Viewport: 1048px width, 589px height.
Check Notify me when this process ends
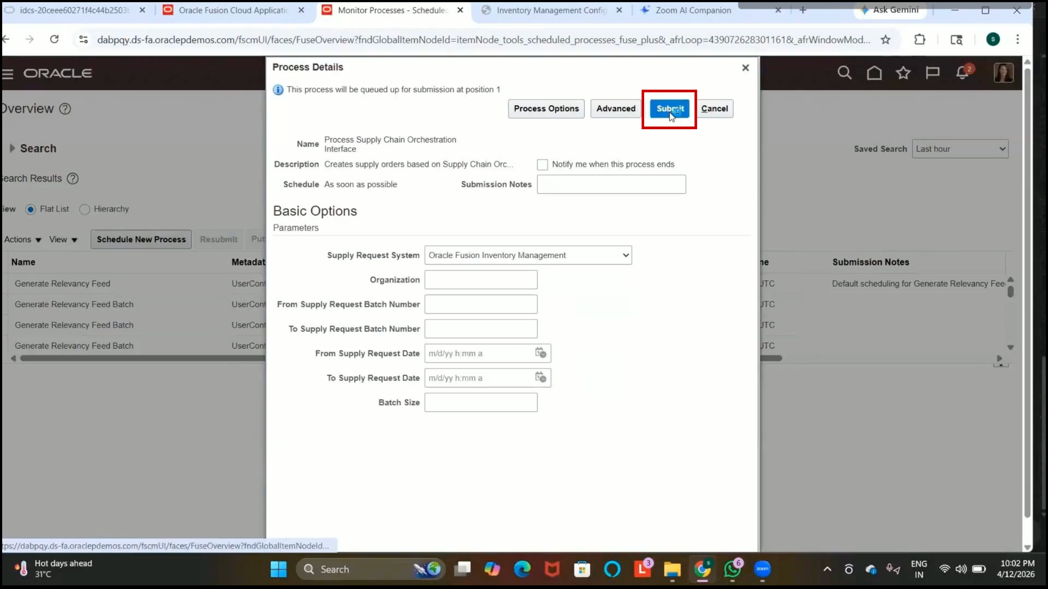pyautogui.click(x=542, y=164)
